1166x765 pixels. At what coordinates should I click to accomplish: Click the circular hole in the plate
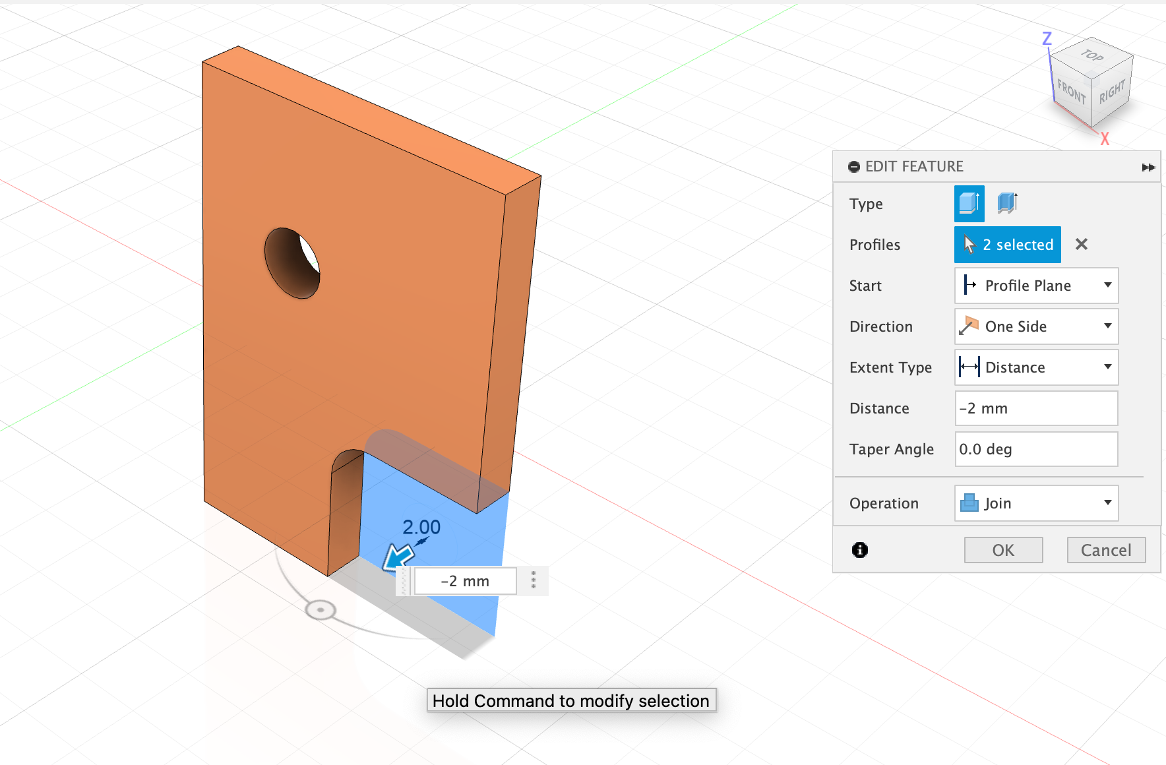coord(292,263)
